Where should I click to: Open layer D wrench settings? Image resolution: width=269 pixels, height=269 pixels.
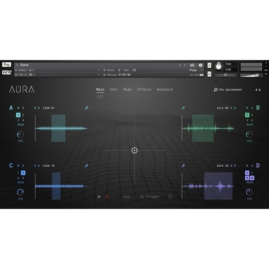[x=183, y=166]
